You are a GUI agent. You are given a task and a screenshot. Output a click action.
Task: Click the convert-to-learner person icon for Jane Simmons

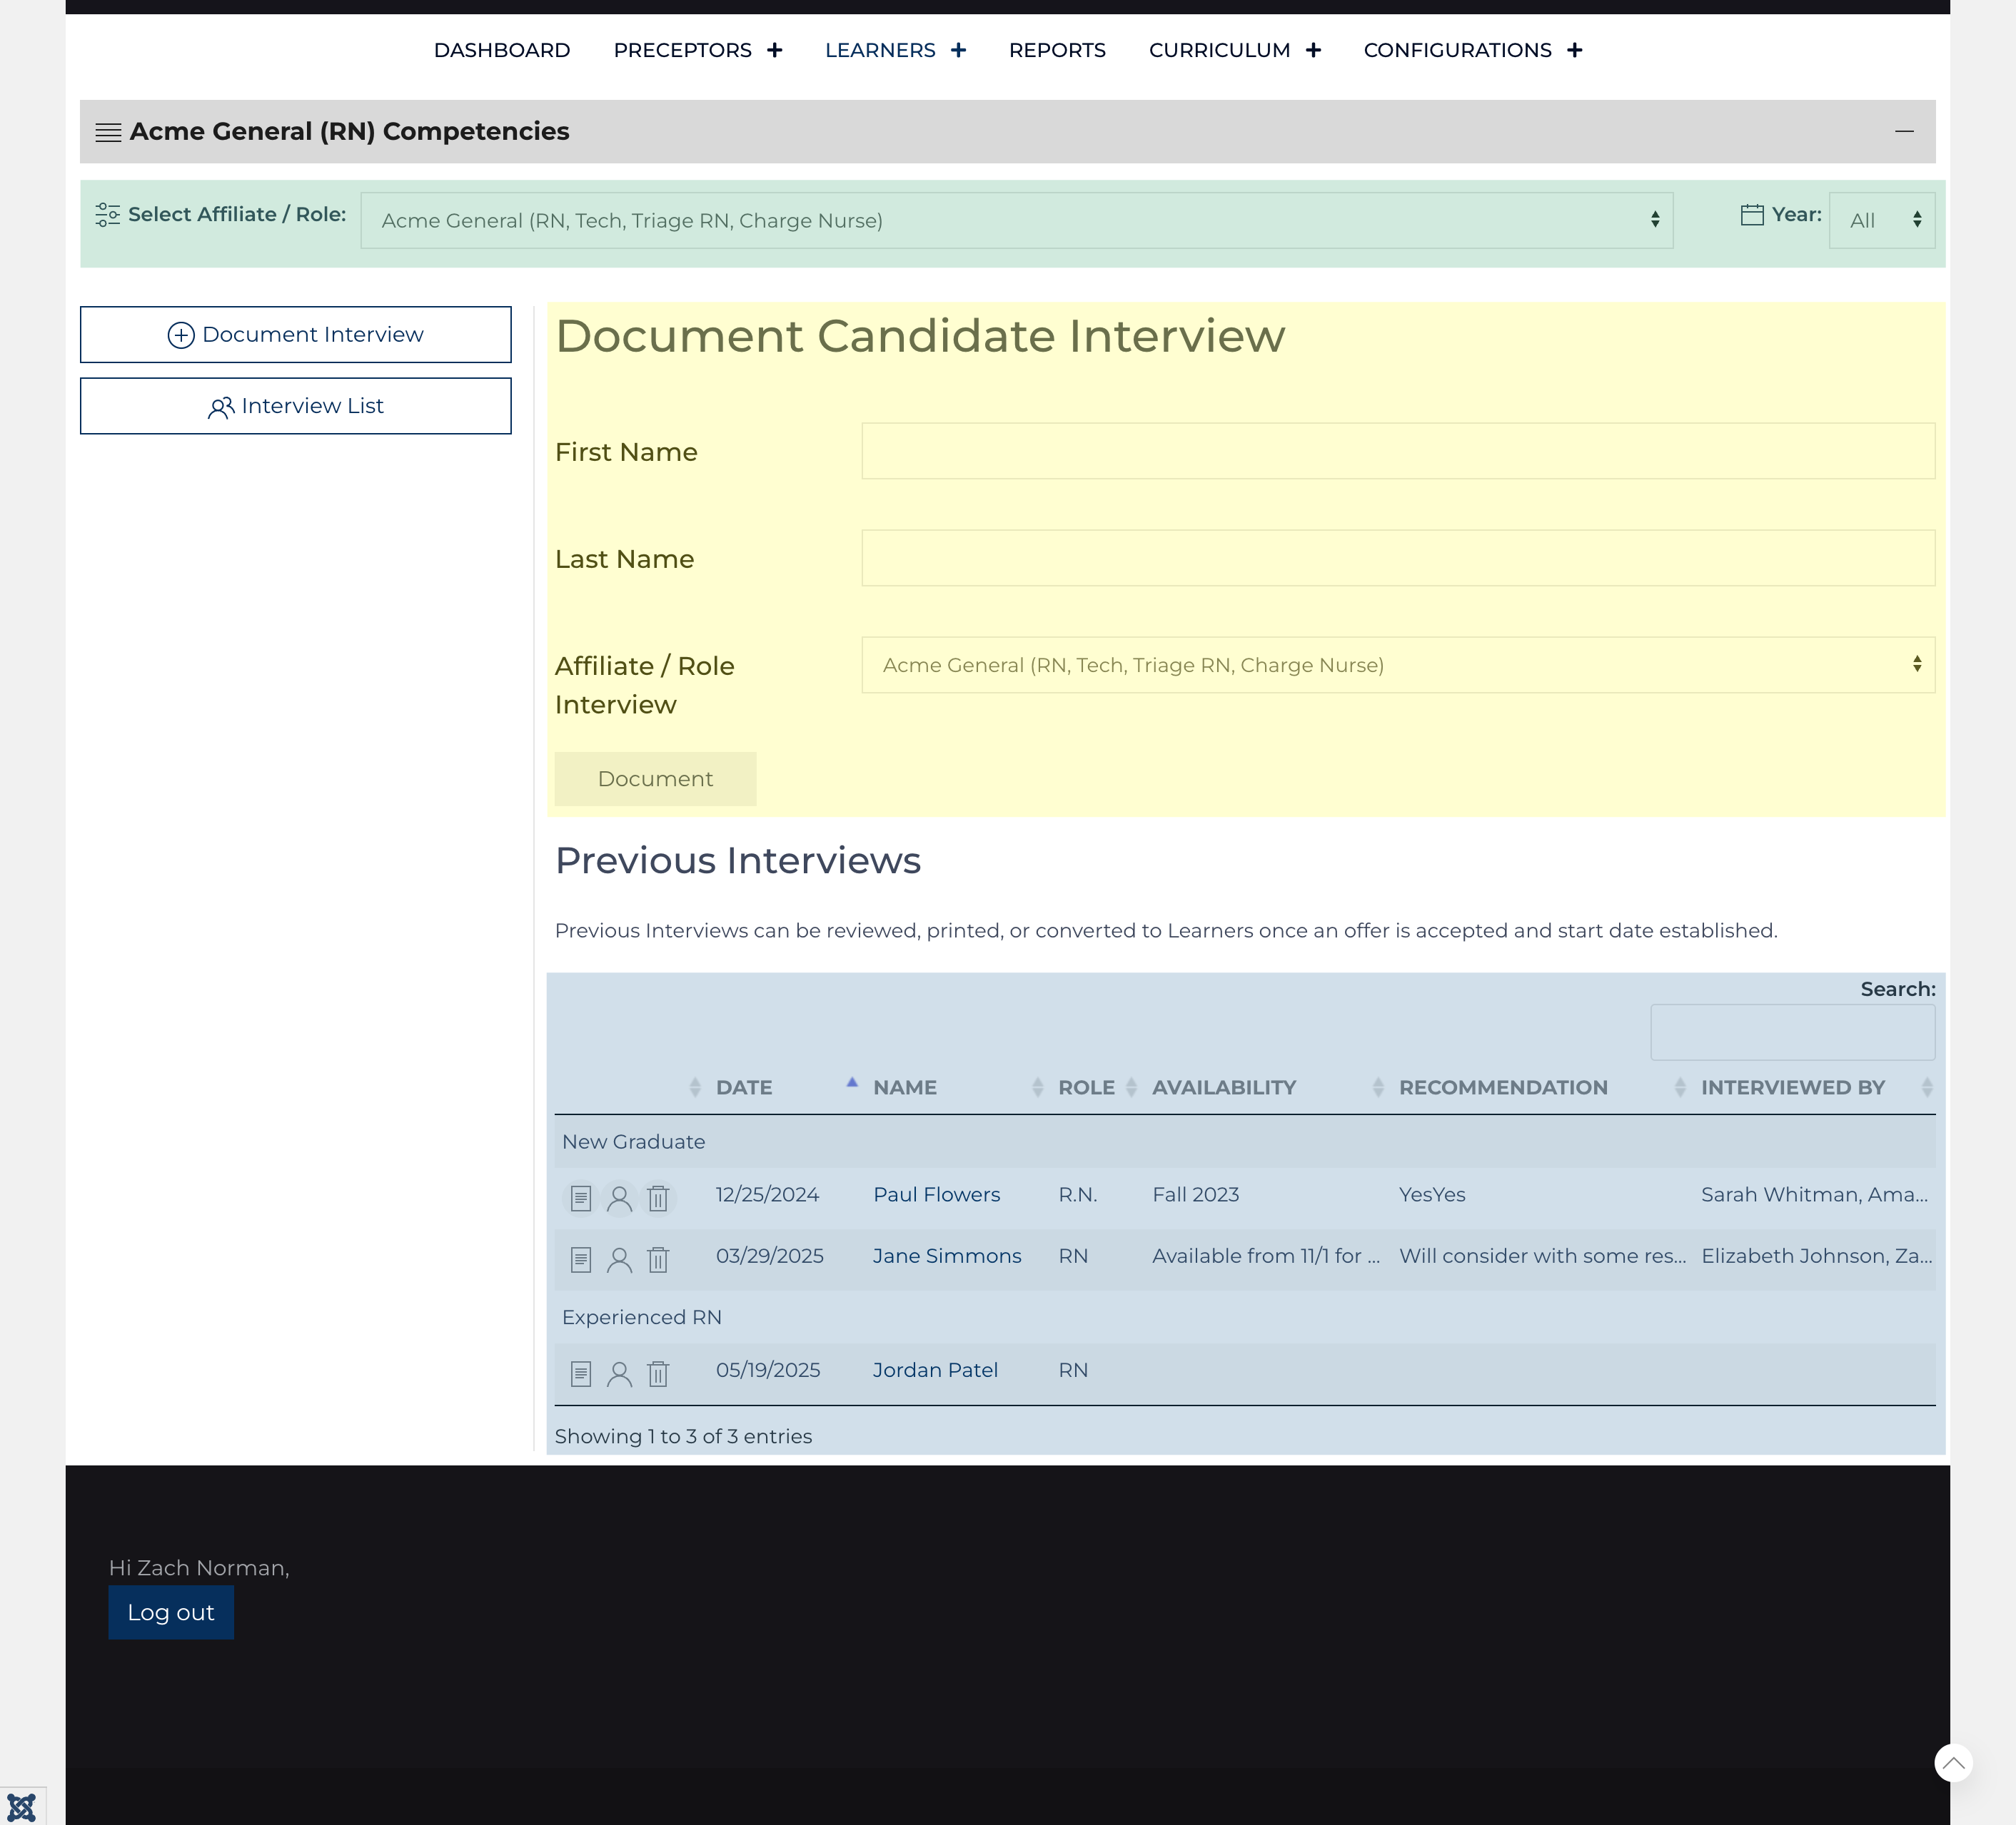coord(619,1261)
